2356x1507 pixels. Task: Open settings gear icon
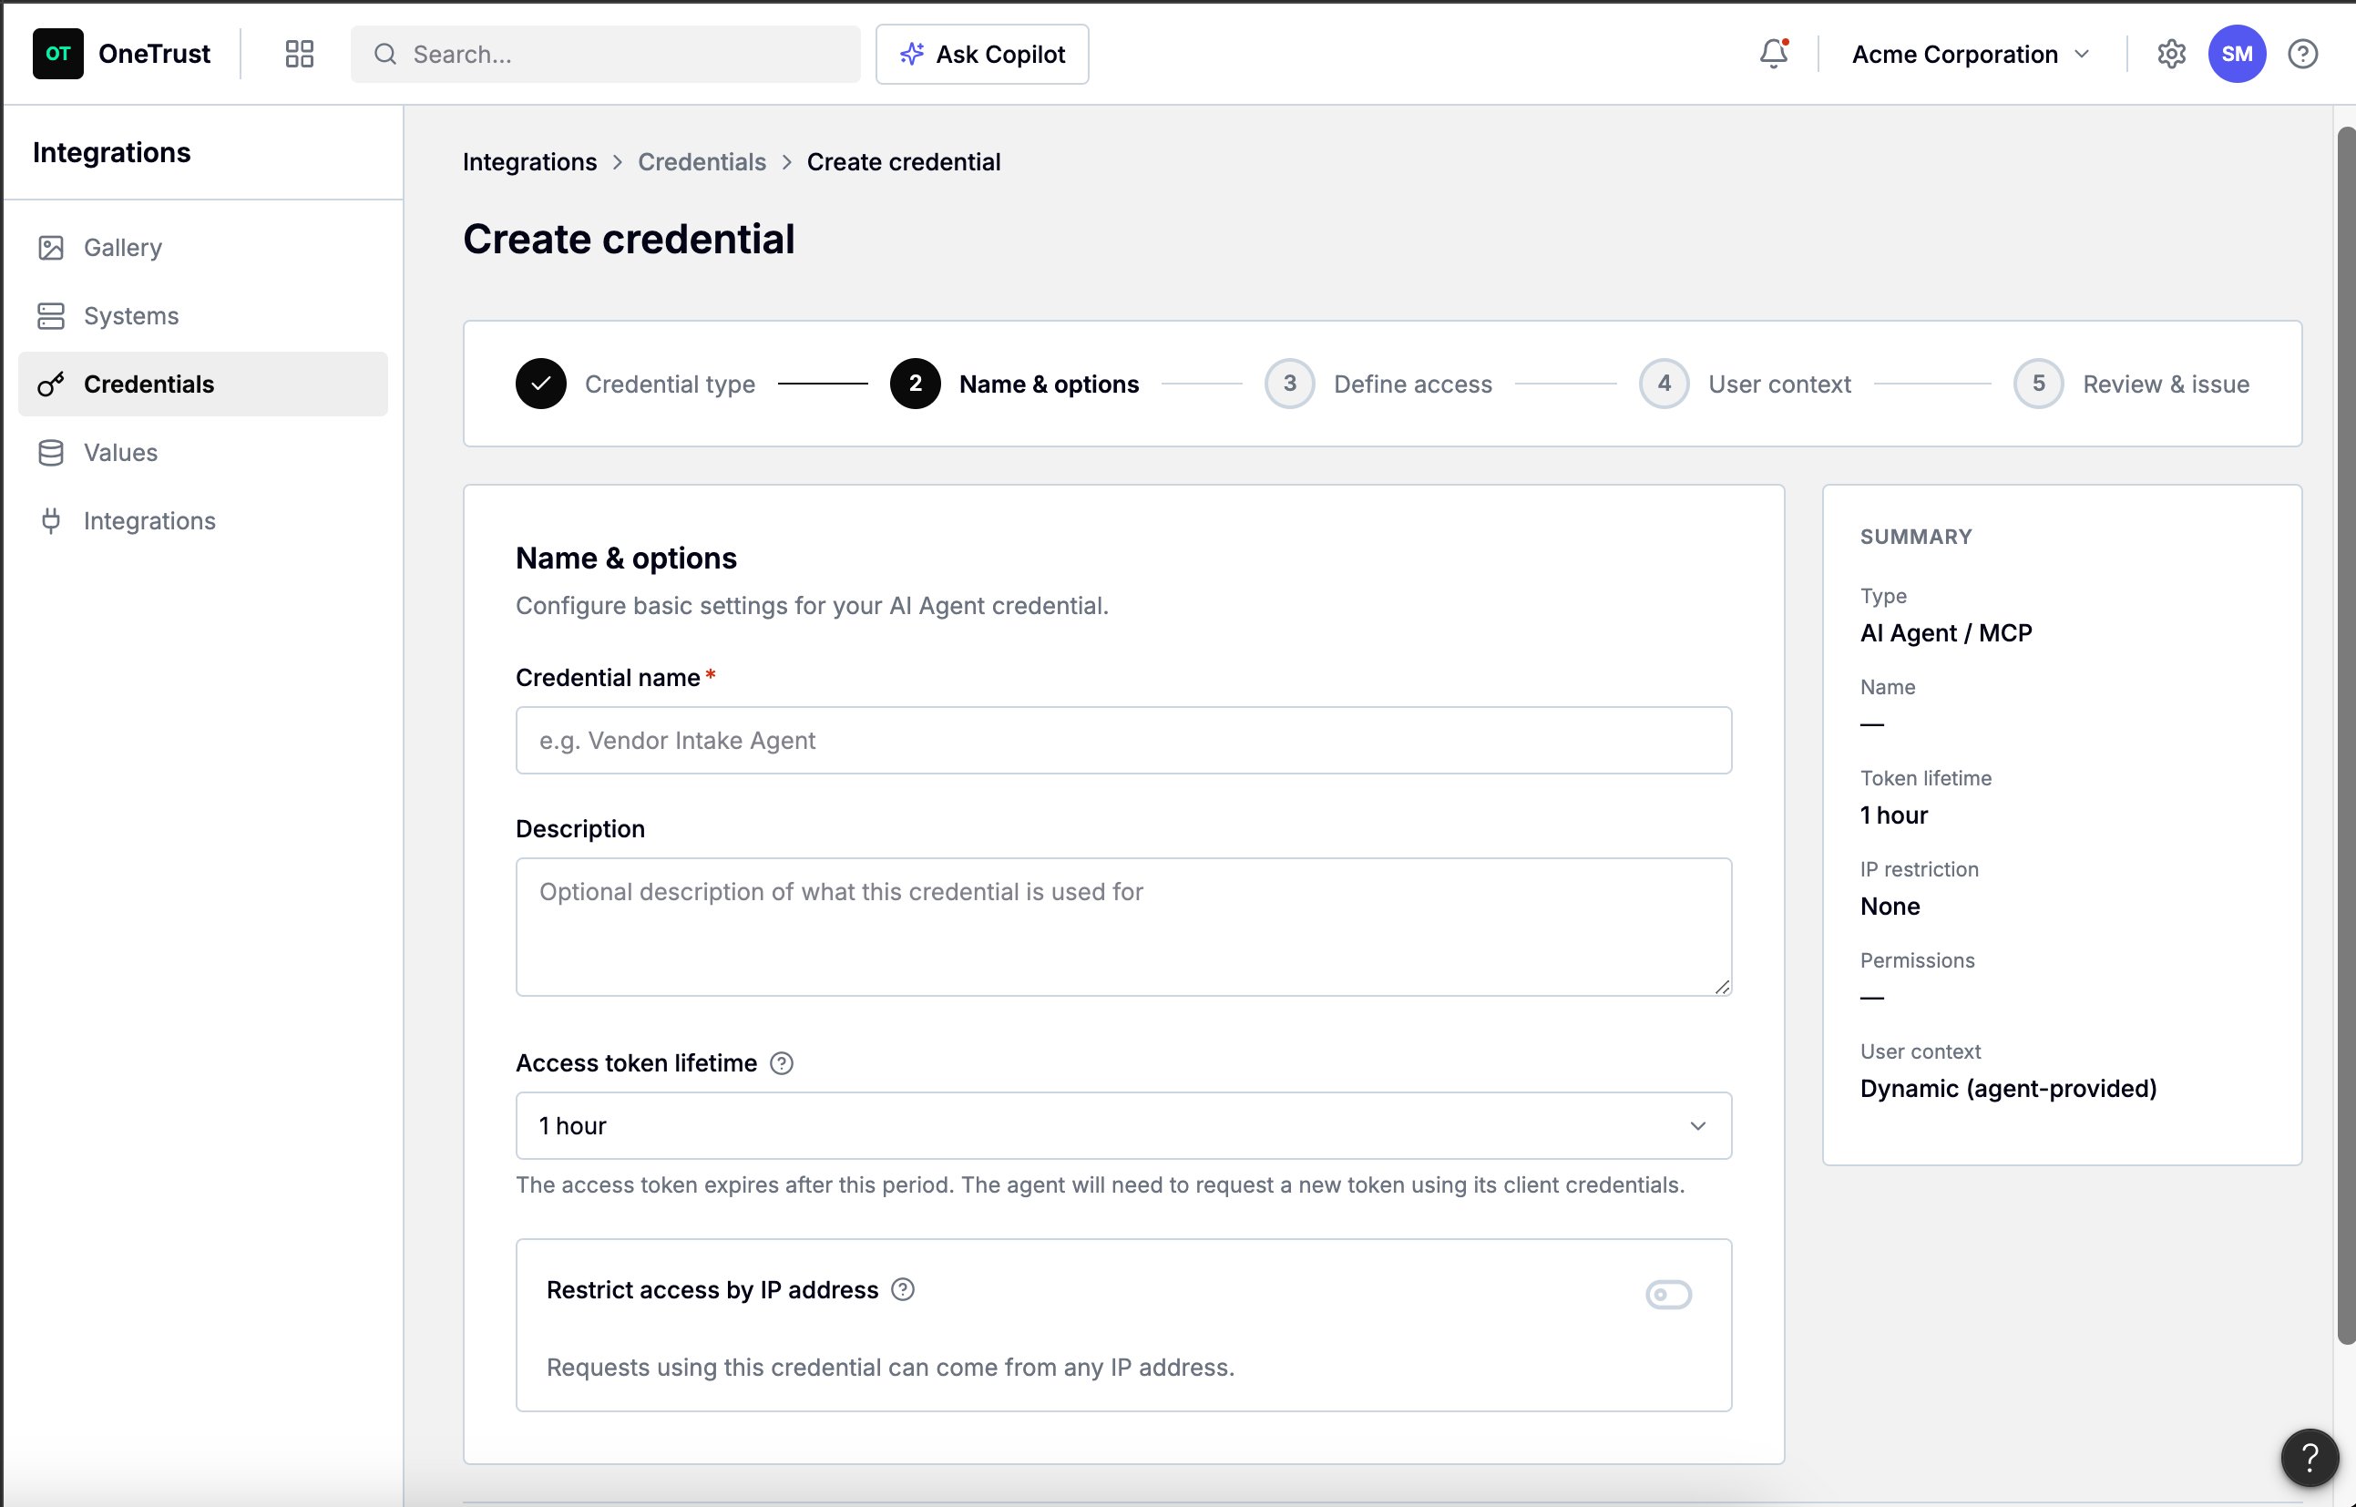click(x=2171, y=54)
